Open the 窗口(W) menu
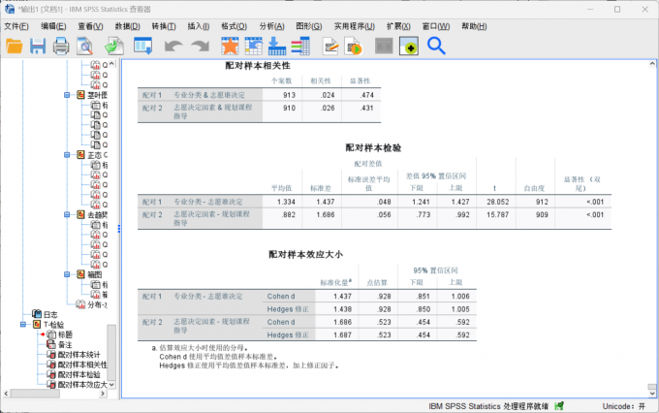The width and height of the screenshot is (659, 413). [x=436, y=26]
